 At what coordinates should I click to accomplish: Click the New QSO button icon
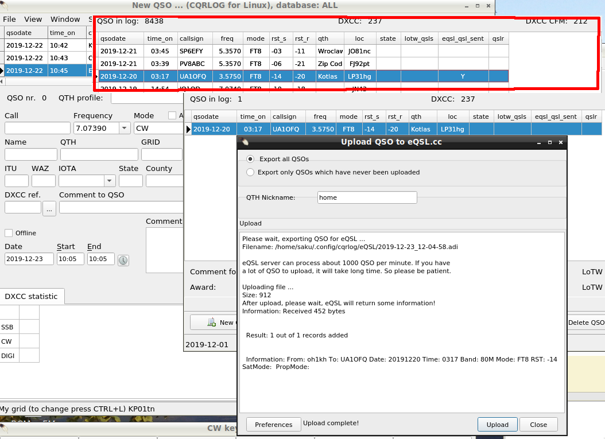pos(211,323)
